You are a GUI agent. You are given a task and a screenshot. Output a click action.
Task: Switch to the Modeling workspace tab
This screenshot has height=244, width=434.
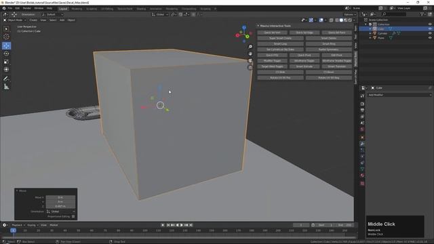point(77,9)
